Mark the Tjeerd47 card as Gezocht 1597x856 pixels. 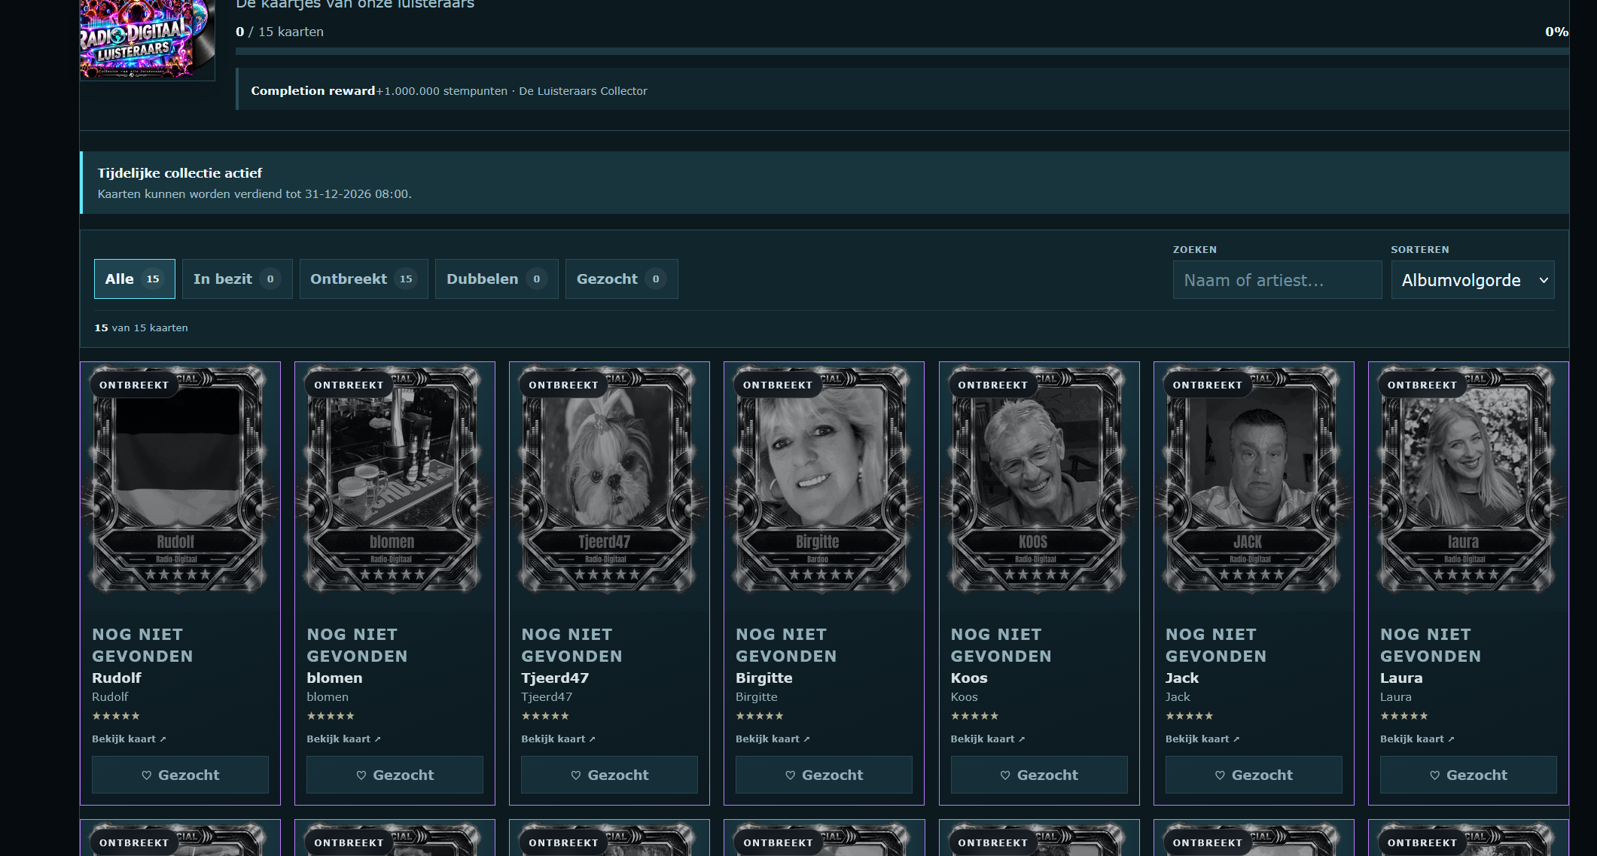click(x=609, y=775)
